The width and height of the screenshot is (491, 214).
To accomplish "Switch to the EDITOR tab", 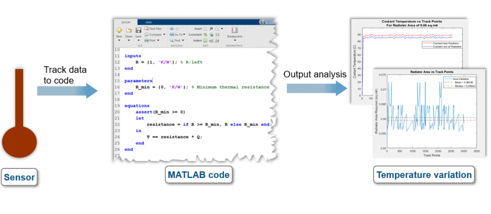I will 125,22.
